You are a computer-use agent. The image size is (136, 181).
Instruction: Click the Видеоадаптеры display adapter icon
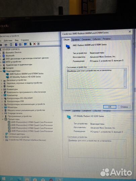pyautogui.click(x=4, y=71)
